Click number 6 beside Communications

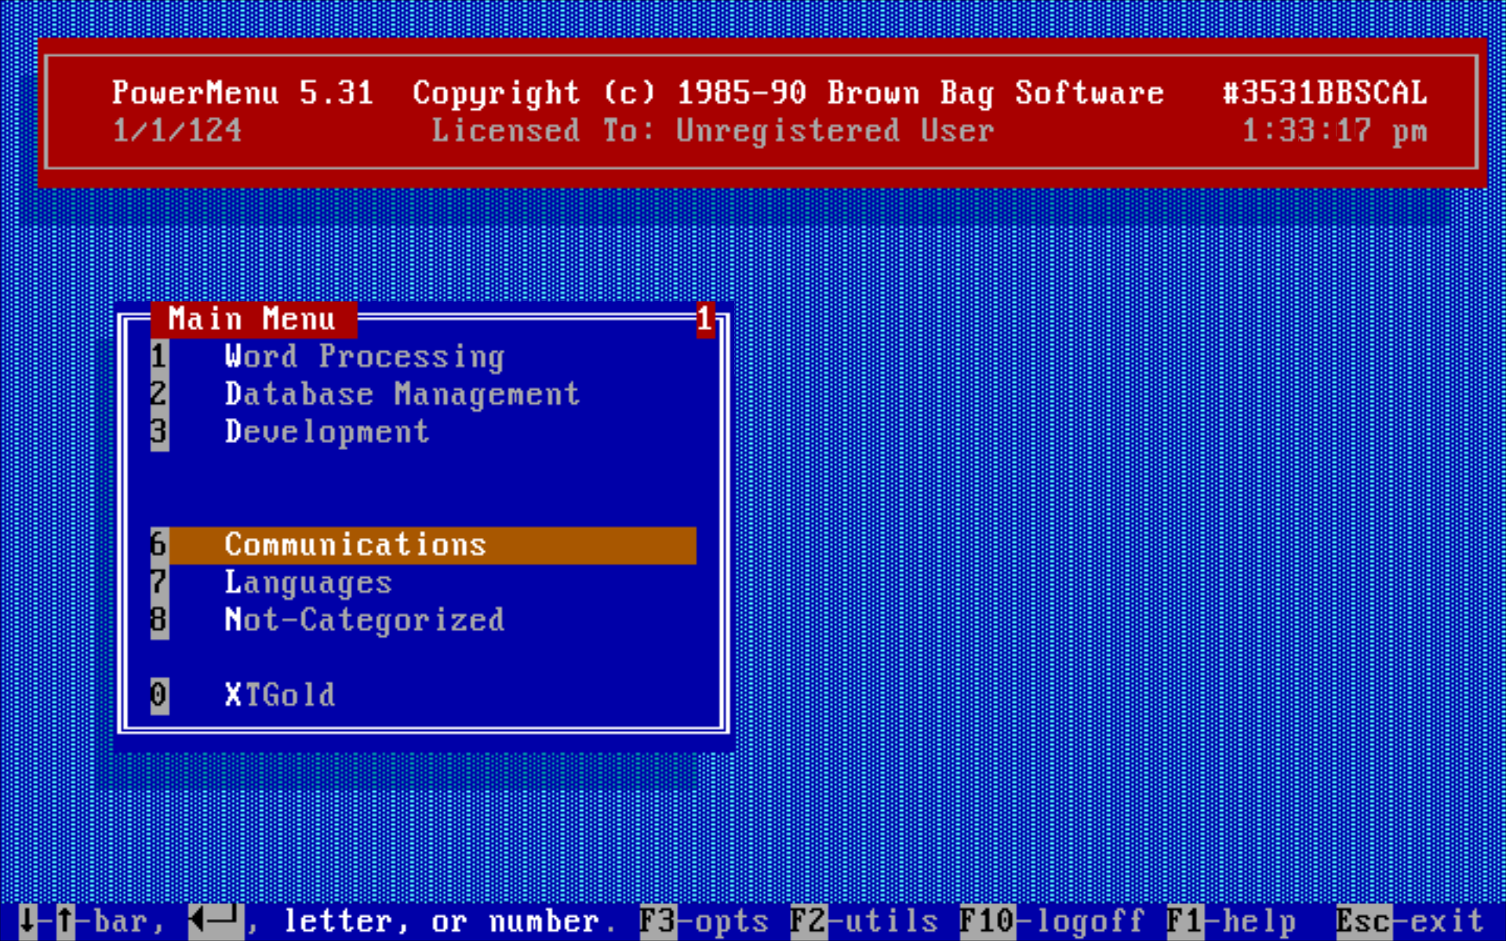click(159, 545)
